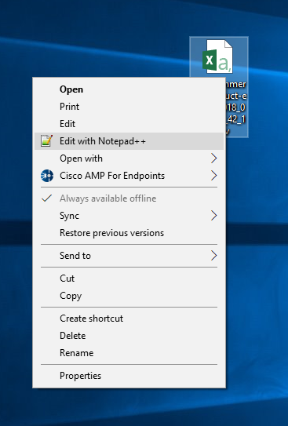Select Edit with Notepad++ entry
This screenshot has height=426, width=288.
tap(129, 141)
